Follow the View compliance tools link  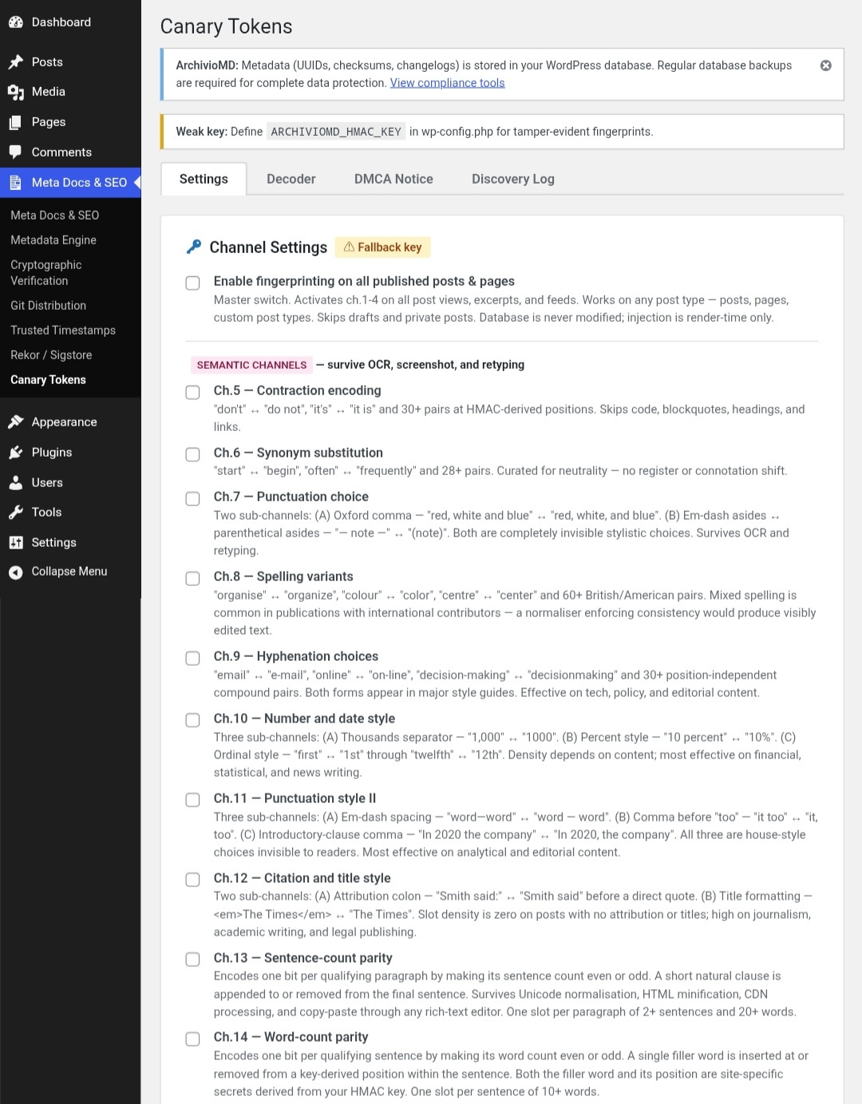click(x=447, y=82)
